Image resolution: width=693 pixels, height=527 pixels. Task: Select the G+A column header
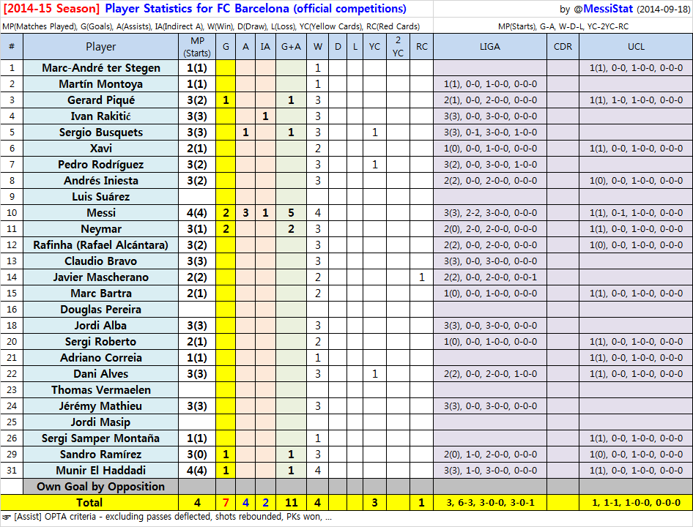click(x=291, y=47)
